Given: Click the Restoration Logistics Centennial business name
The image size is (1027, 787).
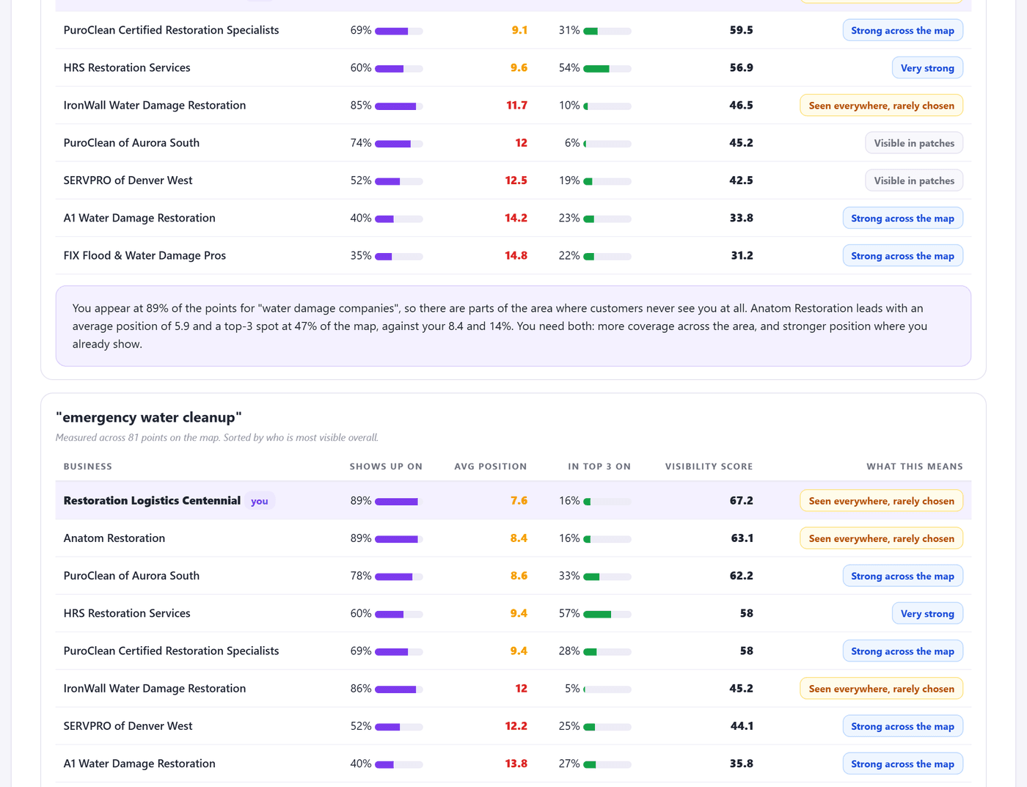Looking at the screenshot, I should [x=152, y=500].
